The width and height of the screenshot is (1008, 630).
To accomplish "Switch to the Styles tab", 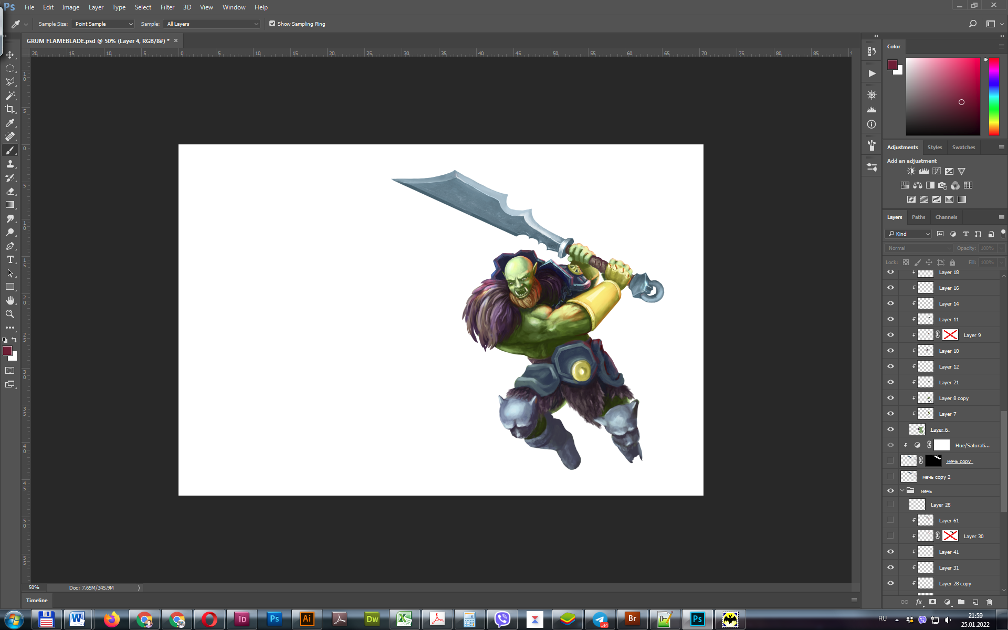I will 934,147.
